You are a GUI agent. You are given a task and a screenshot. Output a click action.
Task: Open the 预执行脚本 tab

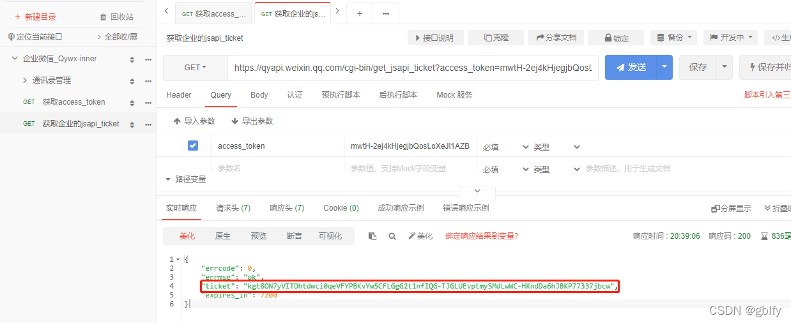(341, 95)
